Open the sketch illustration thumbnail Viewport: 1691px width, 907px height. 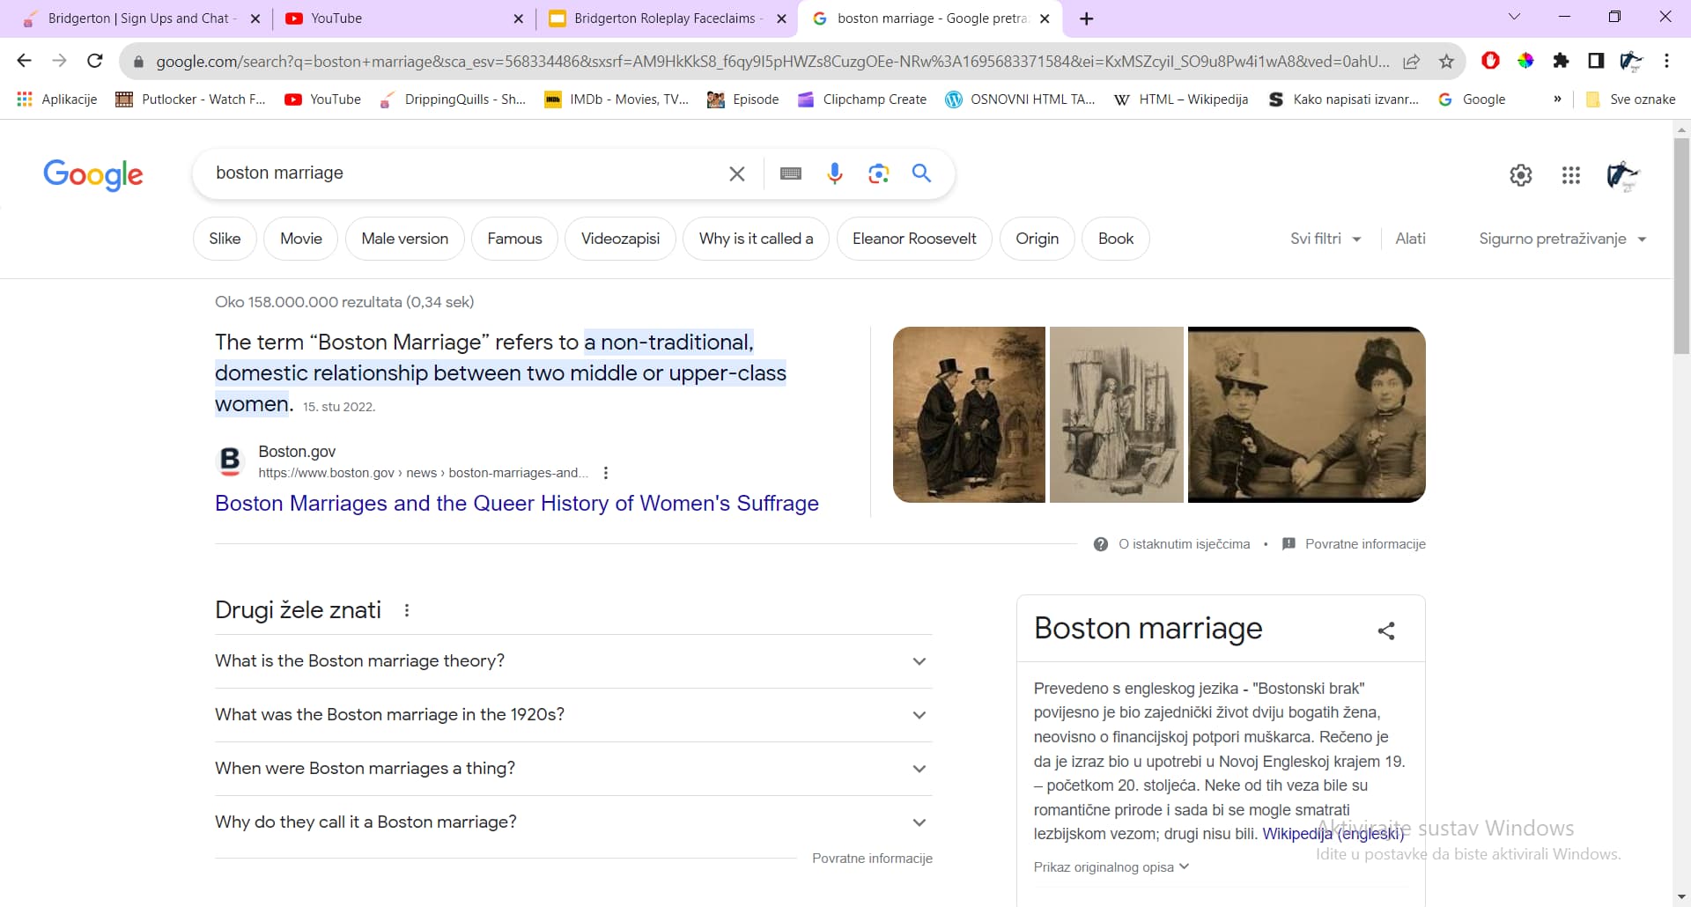1117,415
